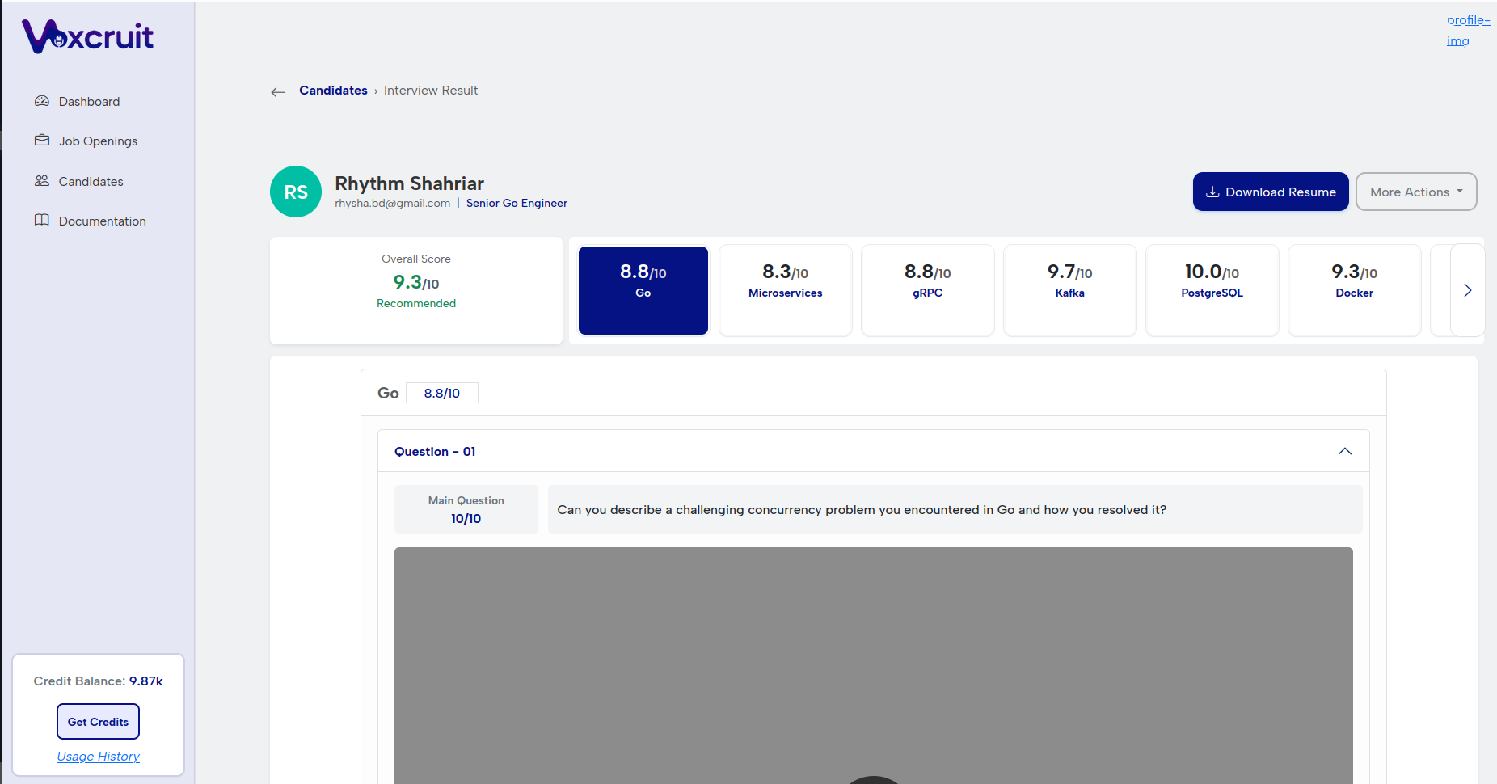Click the interview video player area

coord(874,665)
